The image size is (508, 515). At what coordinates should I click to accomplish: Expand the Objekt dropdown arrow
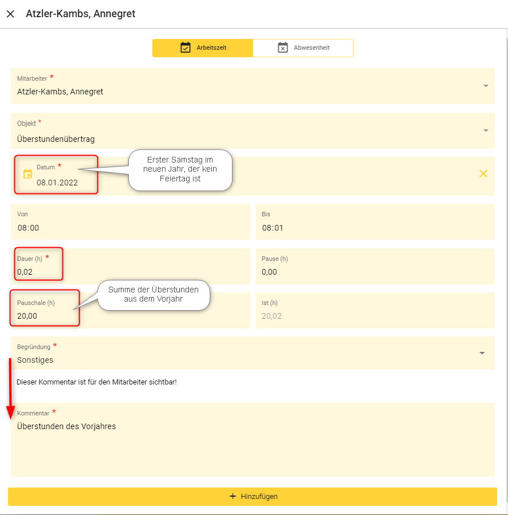pyautogui.click(x=486, y=130)
